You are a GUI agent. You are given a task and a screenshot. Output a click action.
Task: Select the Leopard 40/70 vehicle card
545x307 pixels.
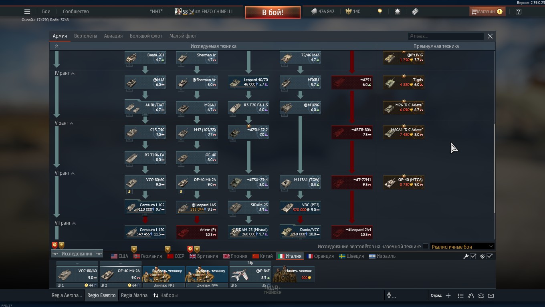pyautogui.click(x=248, y=82)
